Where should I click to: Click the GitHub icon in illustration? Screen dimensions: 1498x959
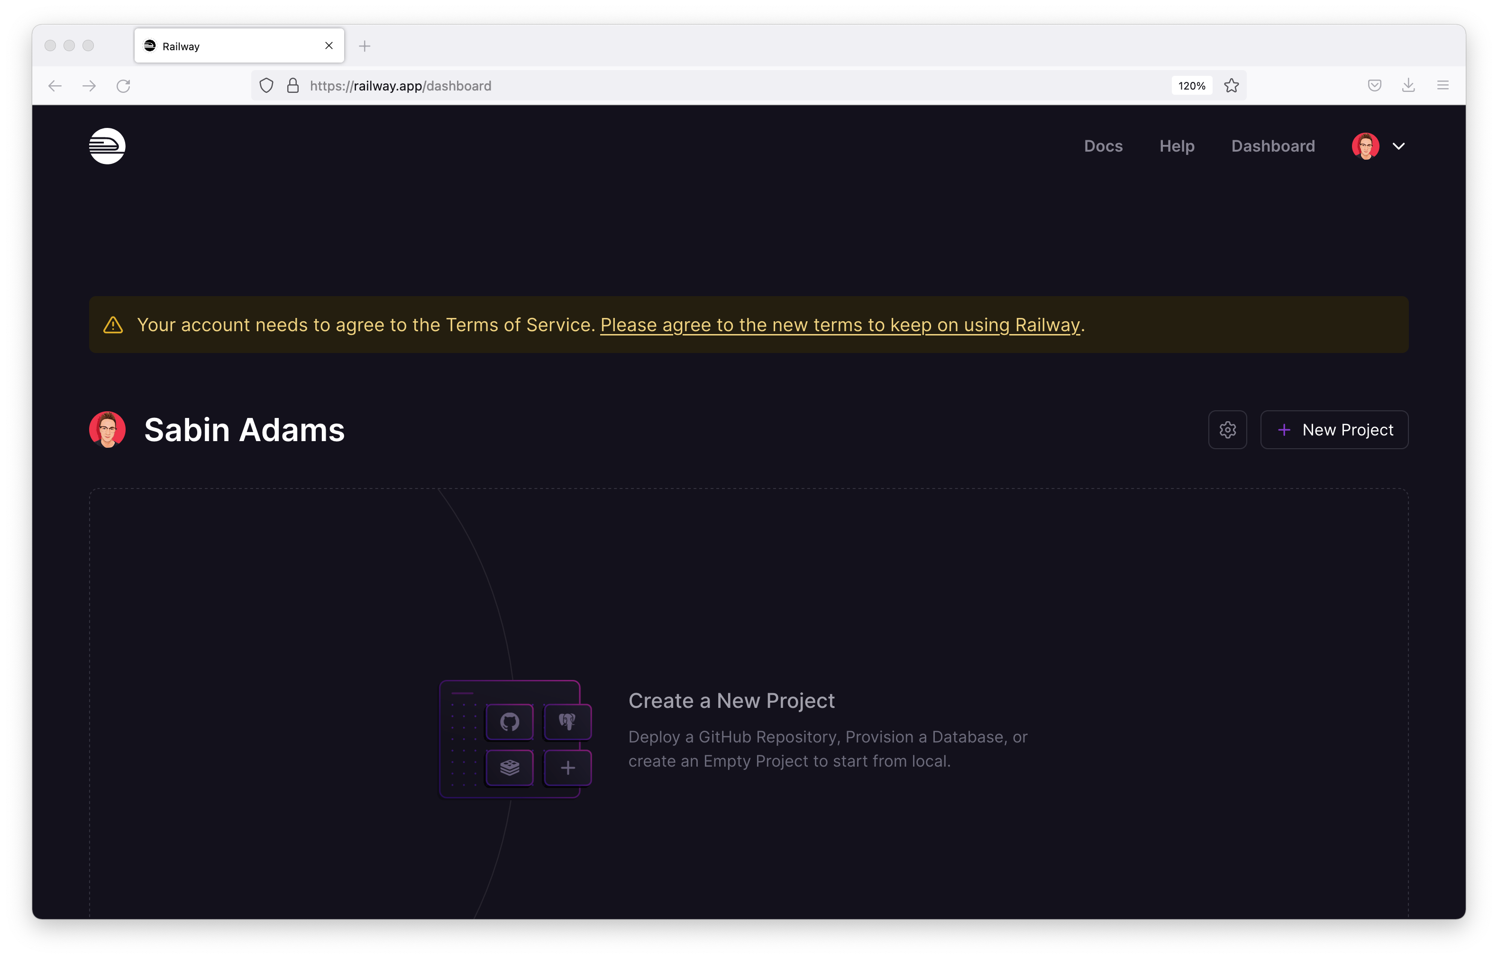point(510,722)
